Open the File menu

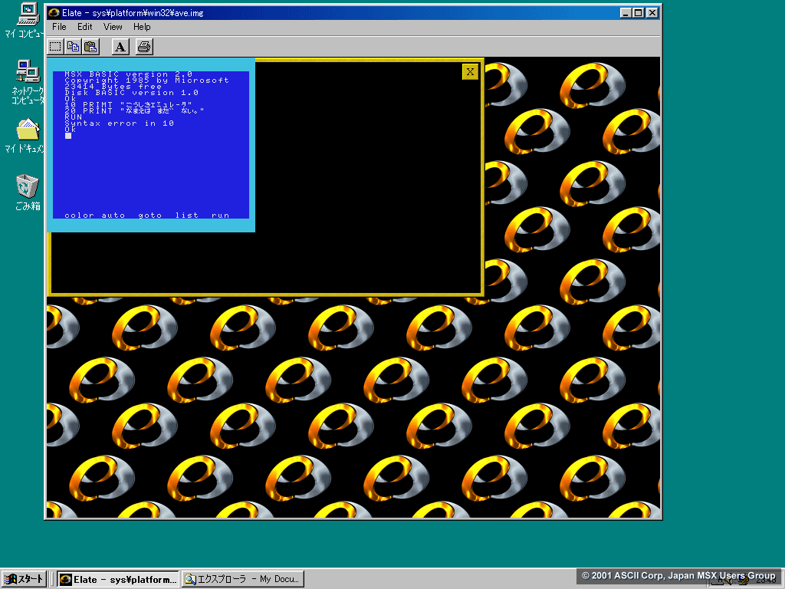pyautogui.click(x=59, y=27)
